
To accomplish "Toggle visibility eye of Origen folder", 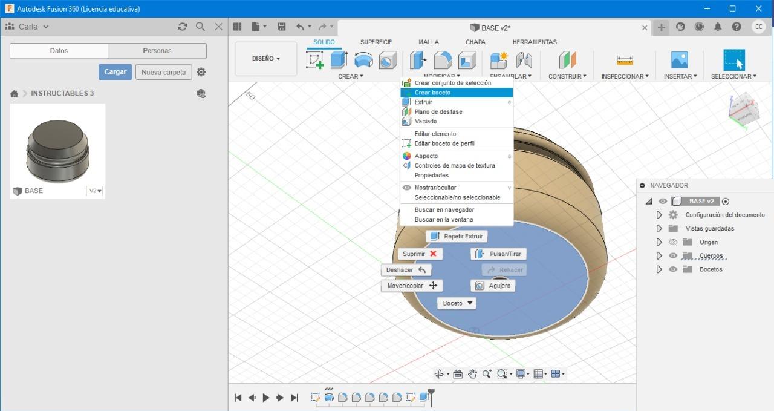I will 673,242.
